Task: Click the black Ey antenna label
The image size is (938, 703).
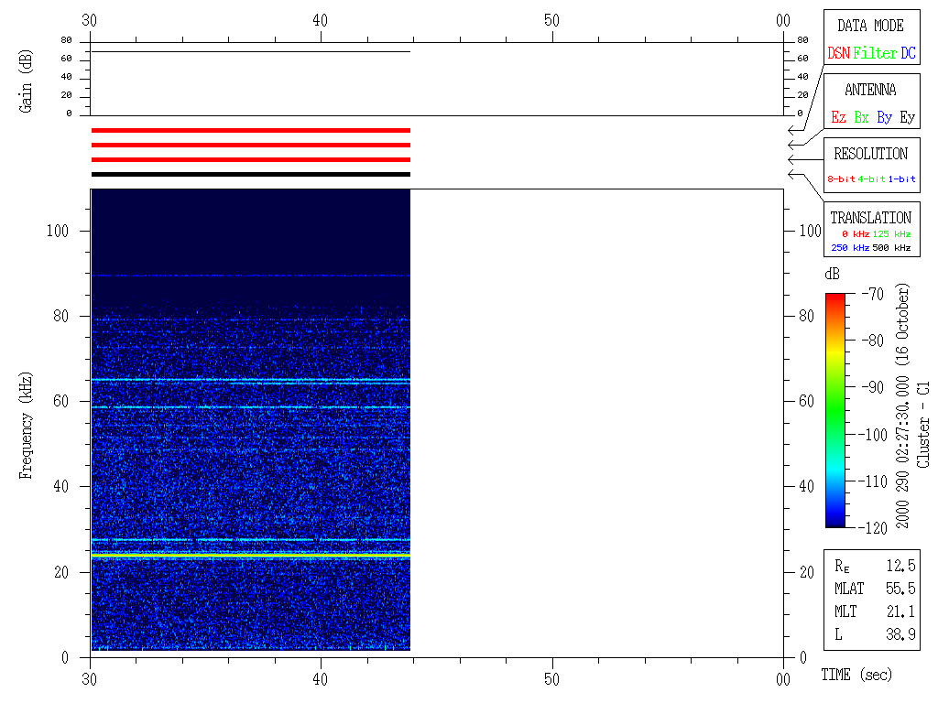Action: click(907, 117)
